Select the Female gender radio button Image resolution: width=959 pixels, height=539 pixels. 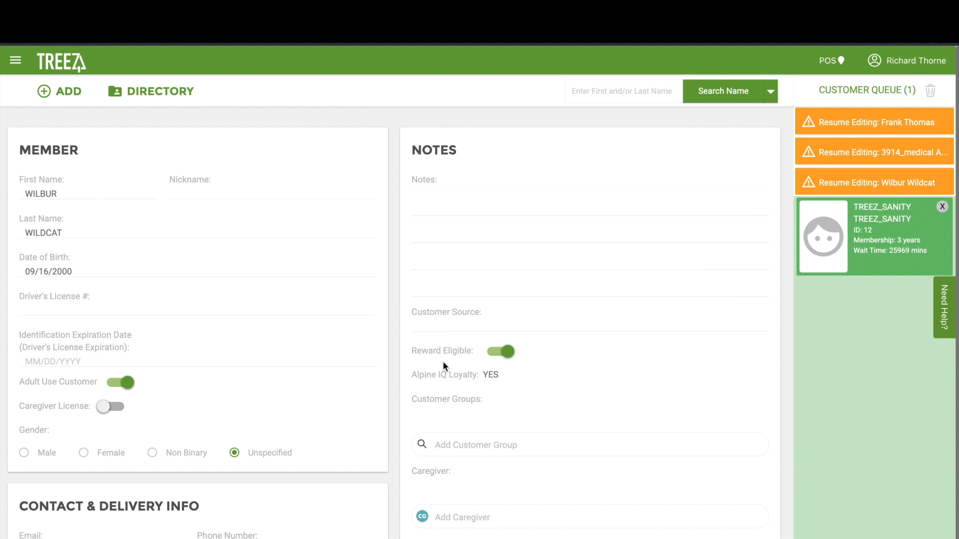pyautogui.click(x=83, y=453)
